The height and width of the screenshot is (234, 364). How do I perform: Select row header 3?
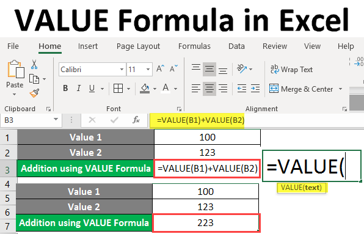point(9,169)
